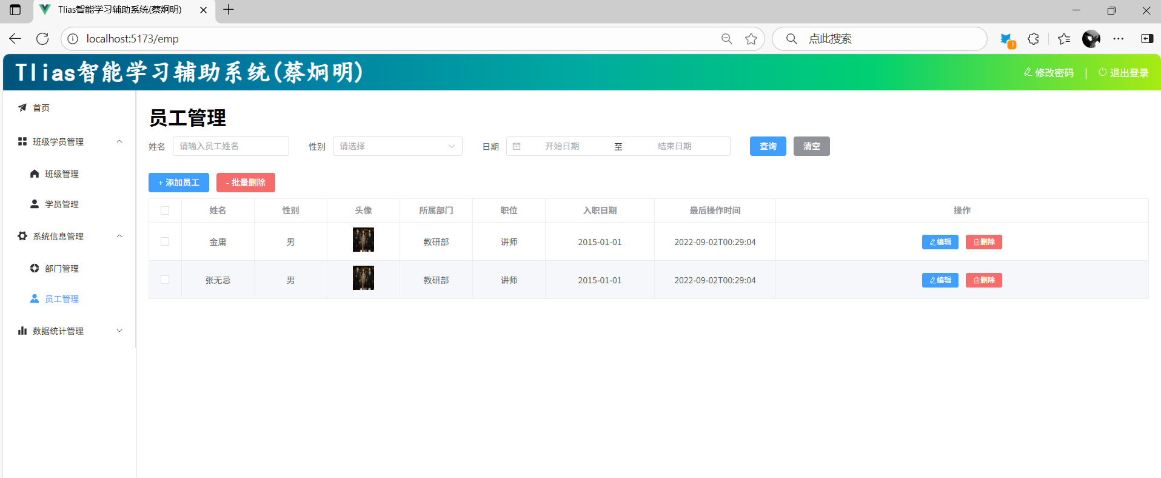Click the 退出登录 link

tap(1123, 73)
